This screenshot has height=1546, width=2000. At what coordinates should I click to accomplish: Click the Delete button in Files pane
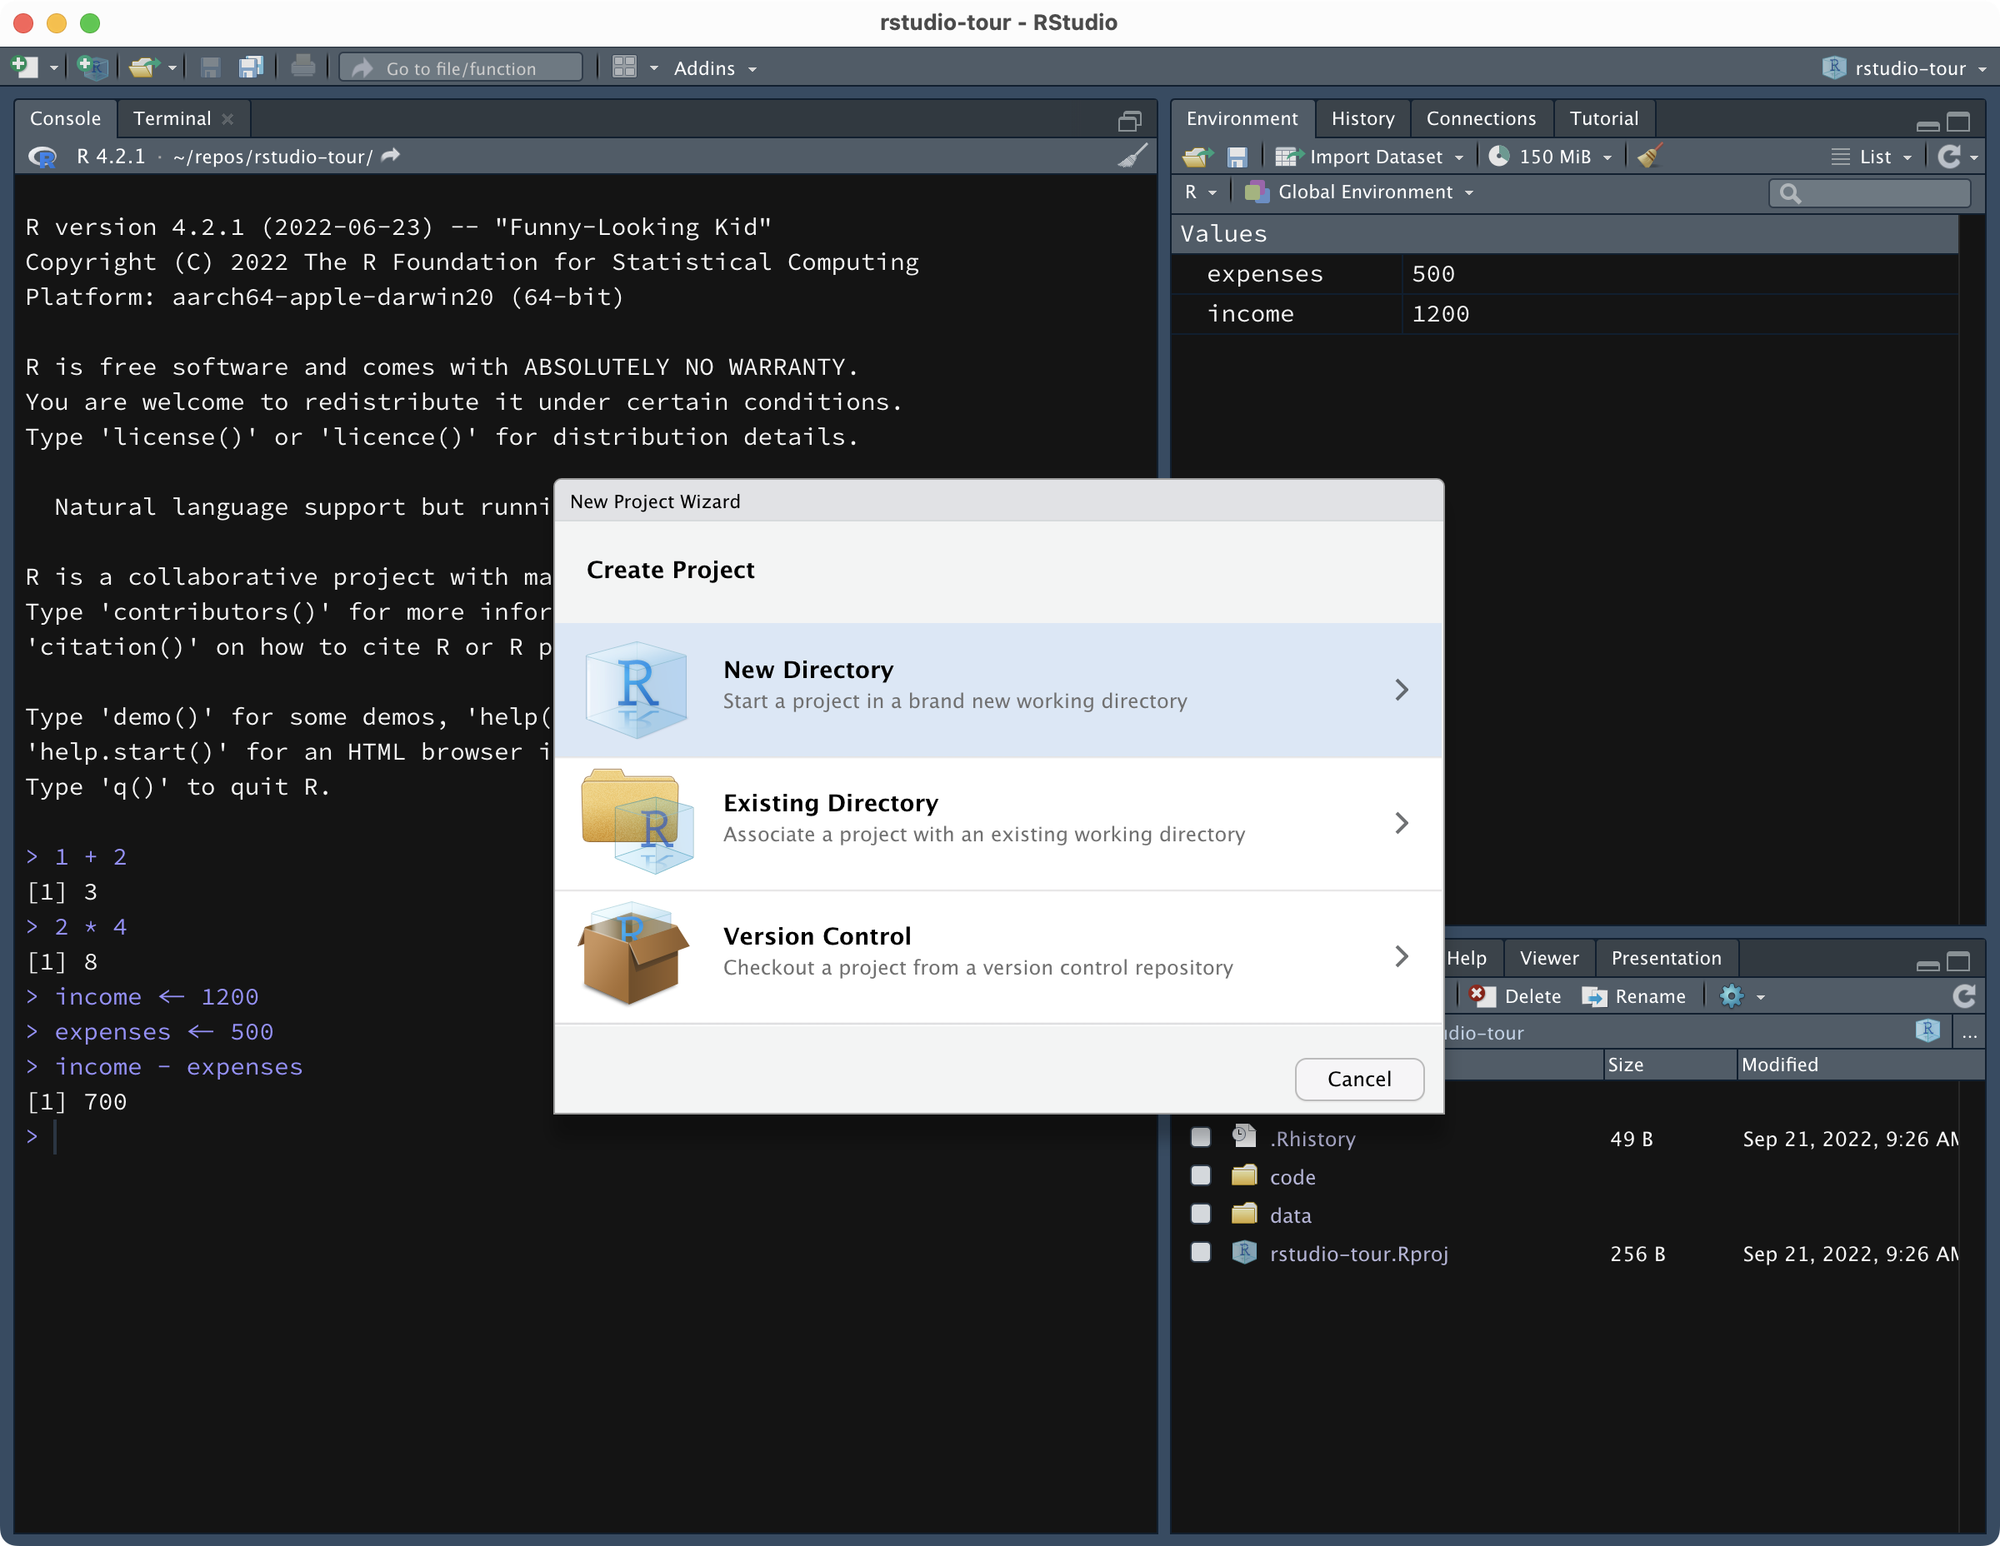point(1516,997)
